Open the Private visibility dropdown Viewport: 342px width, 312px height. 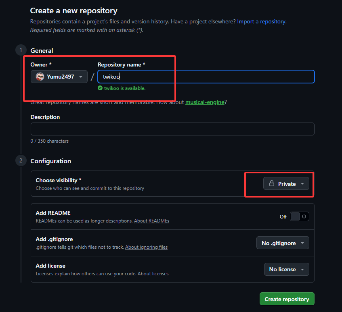tap(286, 184)
